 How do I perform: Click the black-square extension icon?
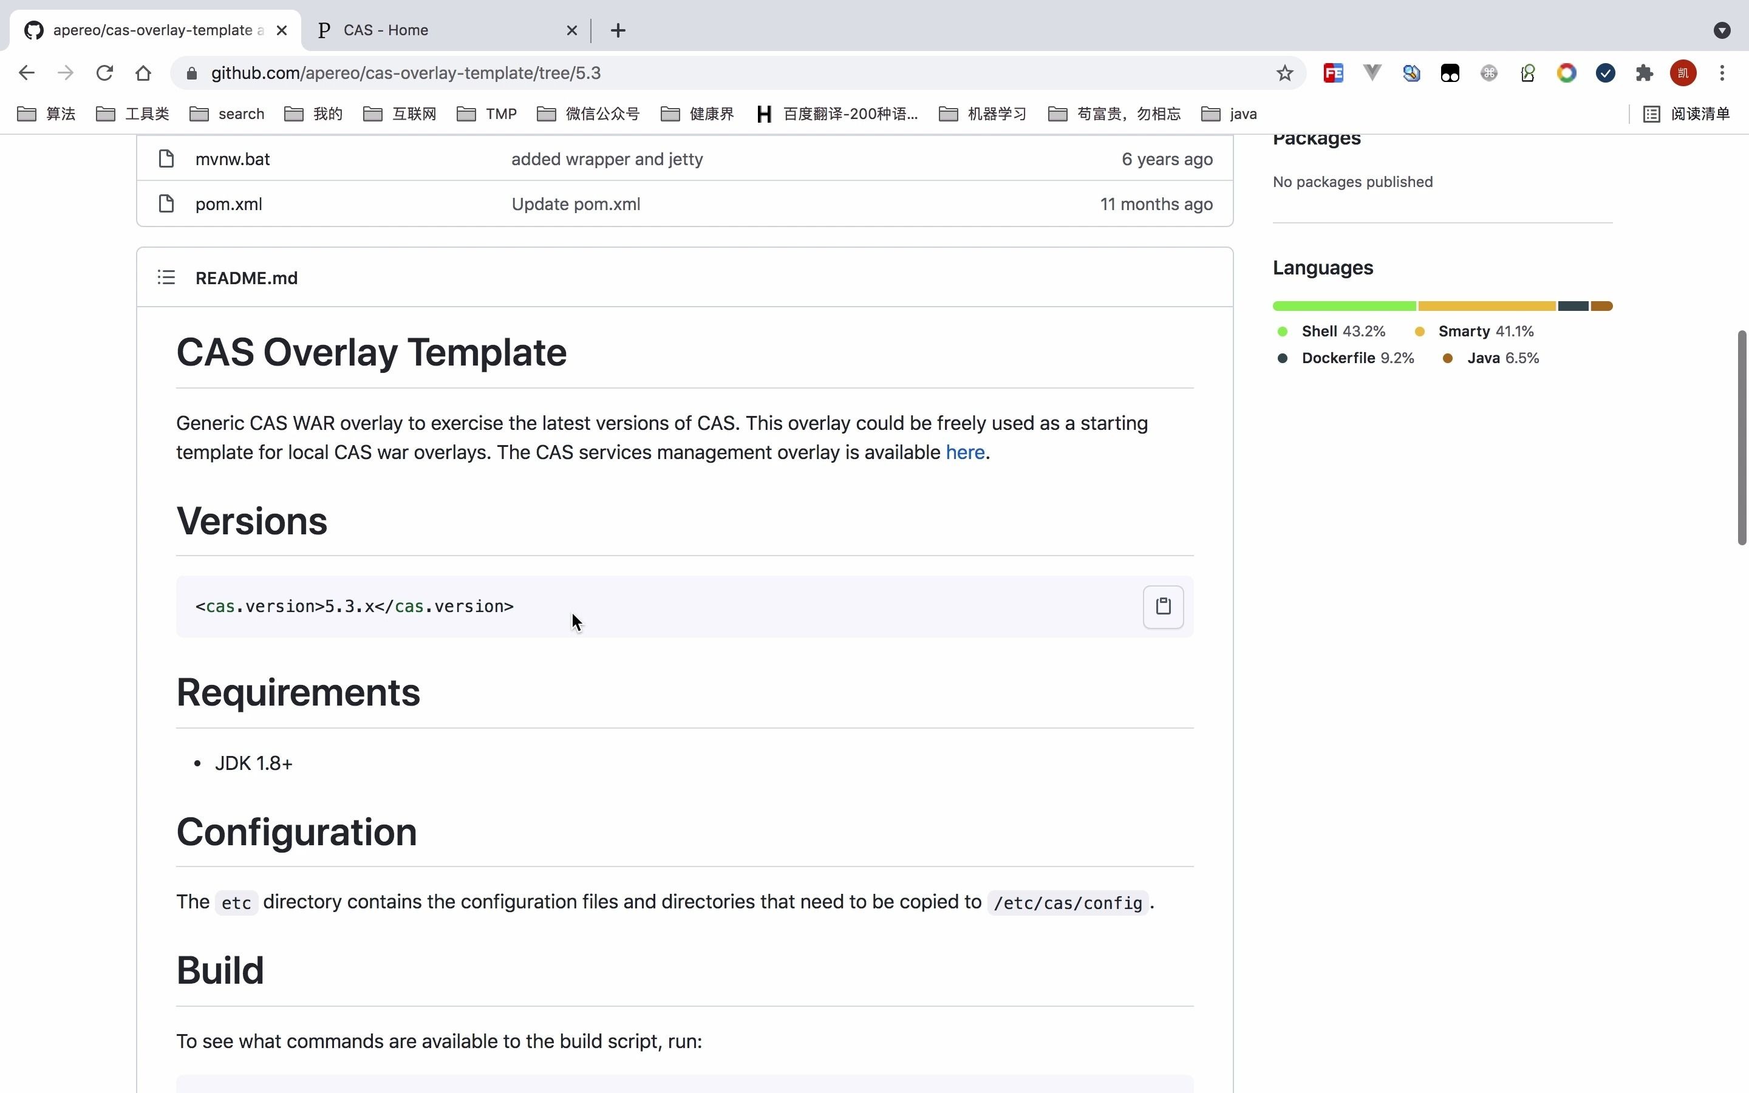click(x=1450, y=73)
